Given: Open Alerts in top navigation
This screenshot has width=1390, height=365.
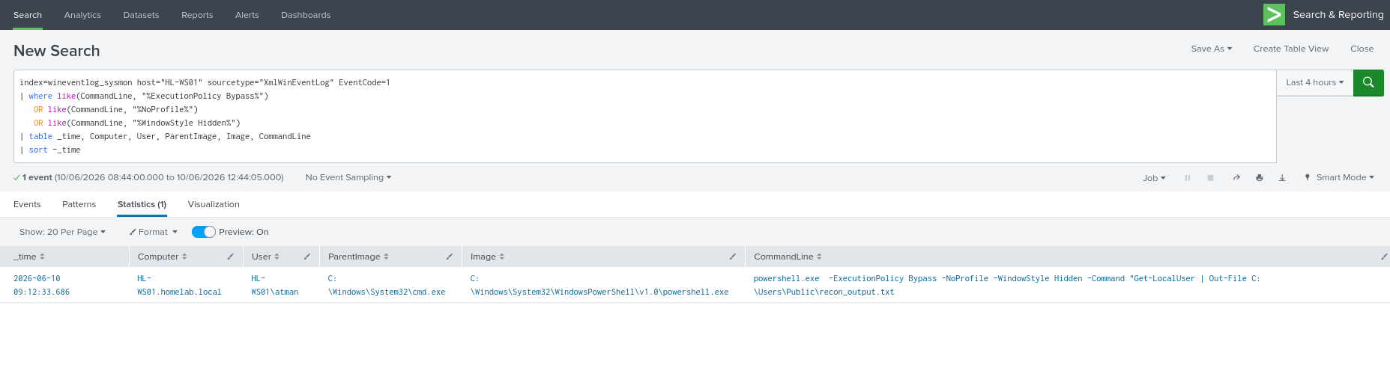Looking at the screenshot, I should 247,15.
